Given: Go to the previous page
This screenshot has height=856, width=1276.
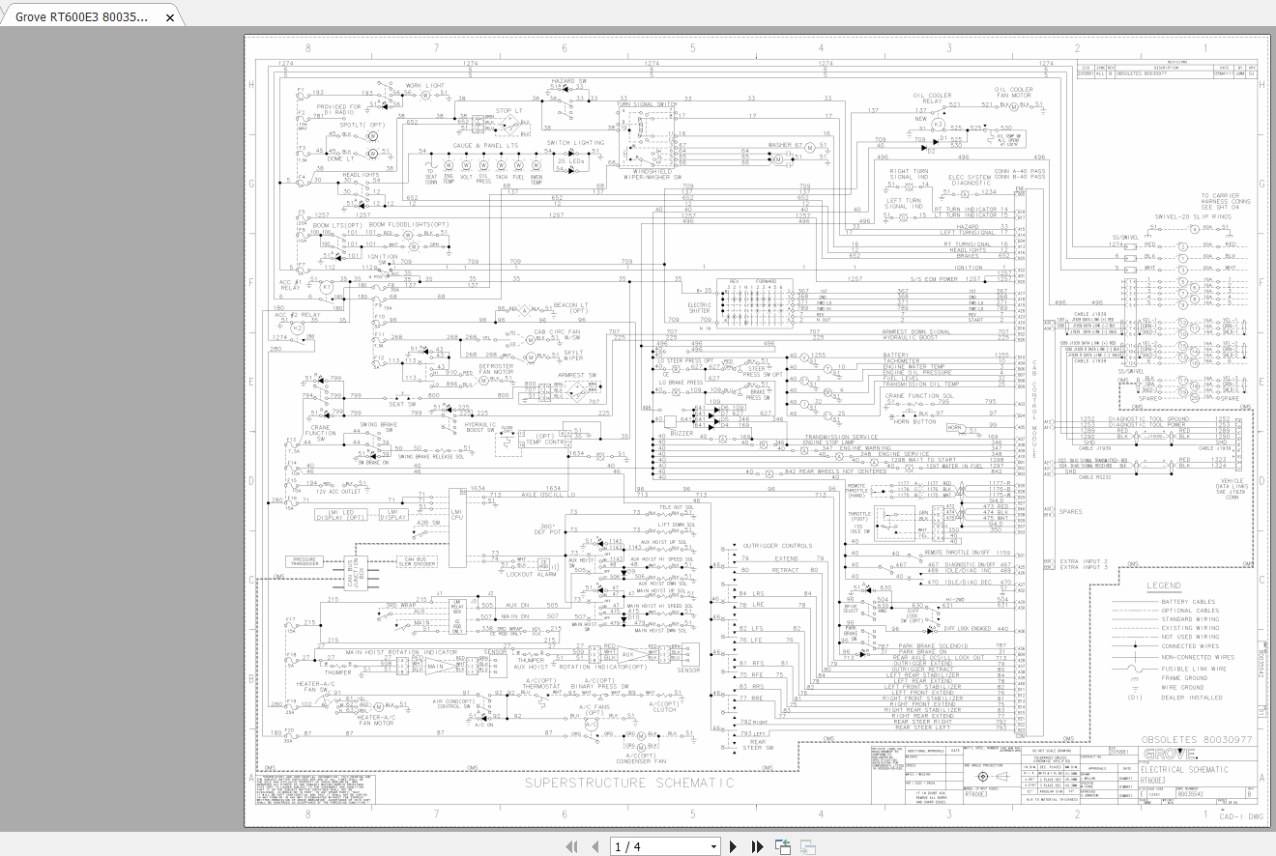Looking at the screenshot, I should (x=594, y=847).
